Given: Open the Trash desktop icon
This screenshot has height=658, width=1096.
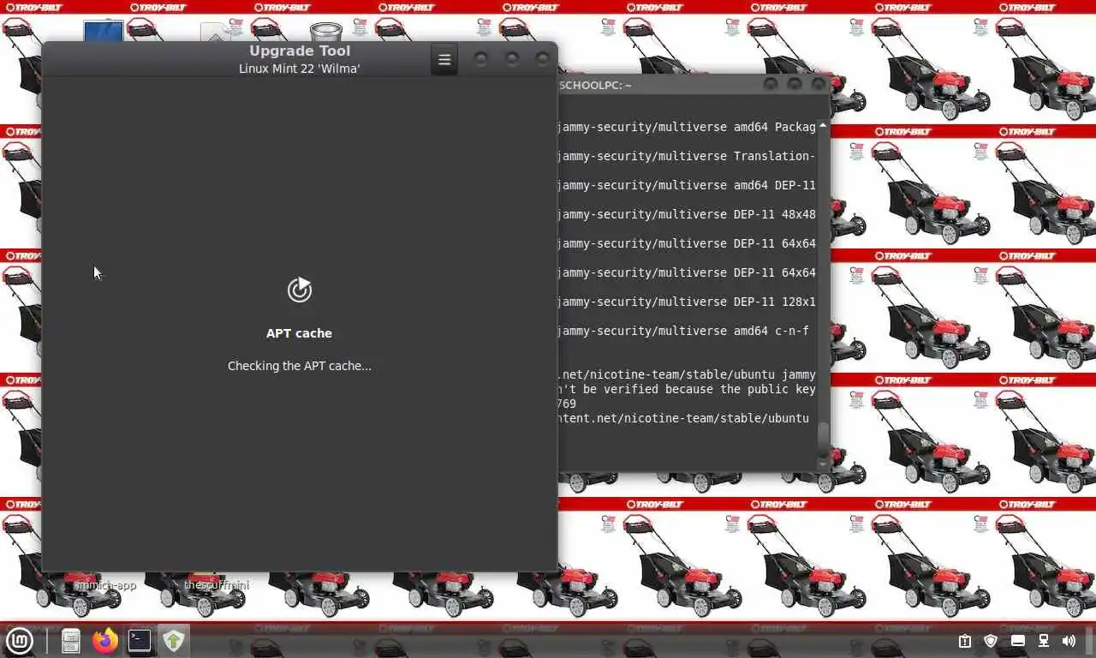Looking at the screenshot, I should 326,32.
